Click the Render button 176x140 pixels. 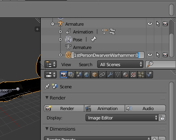[x=64, y=108]
